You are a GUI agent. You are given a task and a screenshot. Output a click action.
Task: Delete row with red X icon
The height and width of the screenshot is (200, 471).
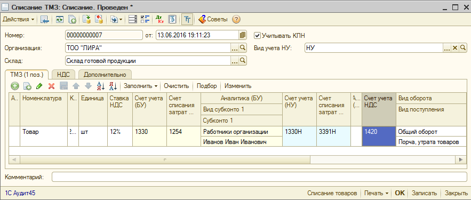[51, 86]
